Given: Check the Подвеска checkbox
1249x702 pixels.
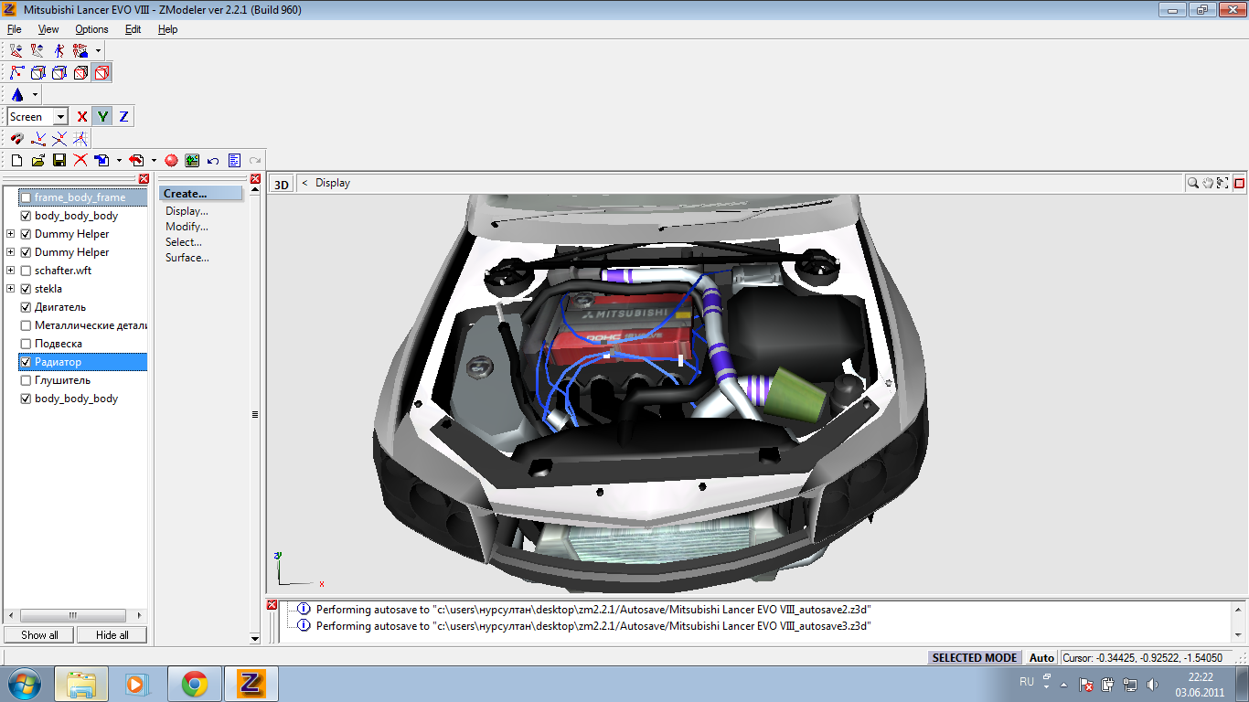Looking at the screenshot, I should tap(26, 344).
